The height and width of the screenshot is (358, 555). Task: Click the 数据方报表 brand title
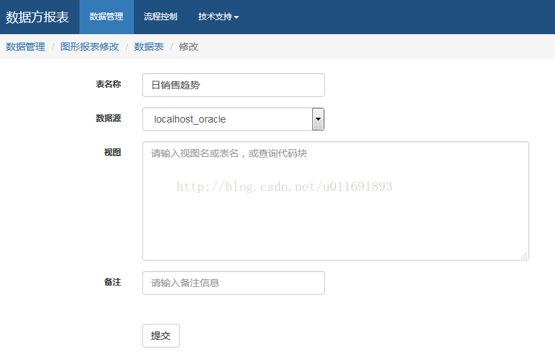(x=37, y=17)
